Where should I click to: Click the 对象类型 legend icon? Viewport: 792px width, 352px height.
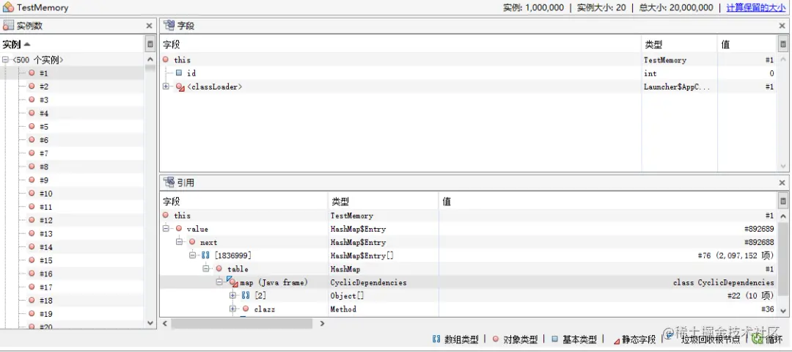pyautogui.click(x=496, y=339)
